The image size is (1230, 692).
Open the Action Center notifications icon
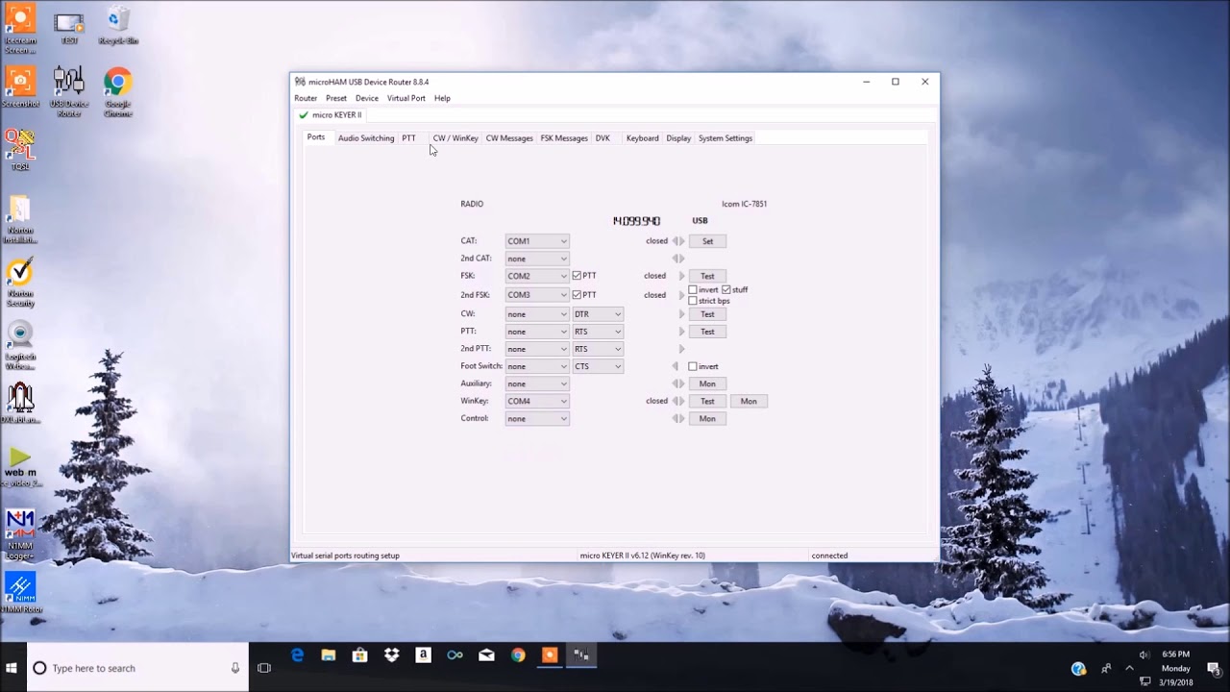[x=1214, y=668]
